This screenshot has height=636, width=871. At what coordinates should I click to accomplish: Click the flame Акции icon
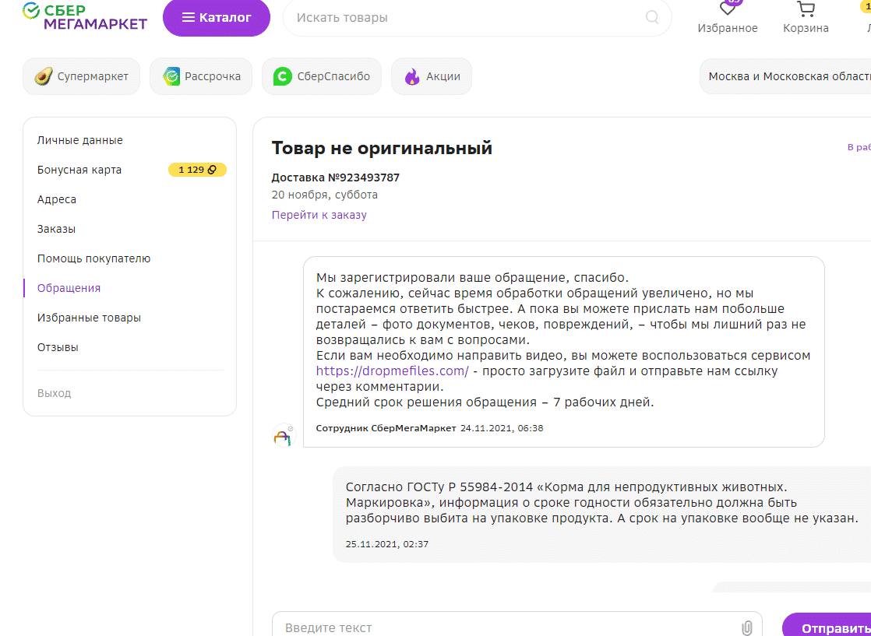pyautogui.click(x=412, y=76)
